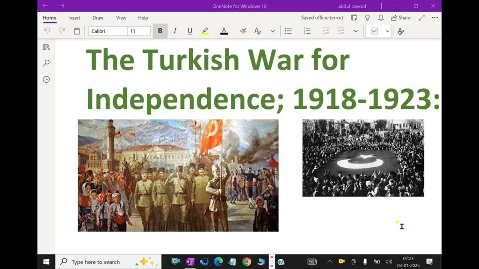Click the pen-and-letter icon ending the ribbon
The image size is (479, 269).
pyautogui.click(x=401, y=31)
